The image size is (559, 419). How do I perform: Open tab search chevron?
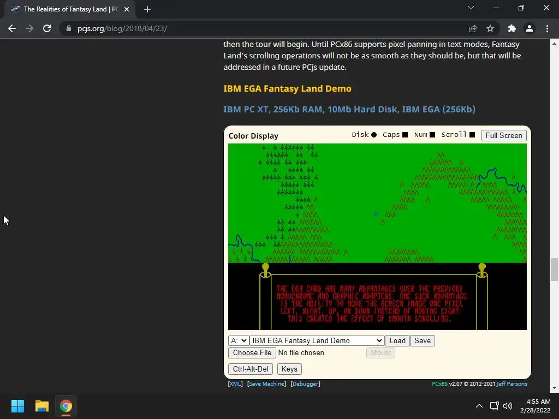pos(471,8)
